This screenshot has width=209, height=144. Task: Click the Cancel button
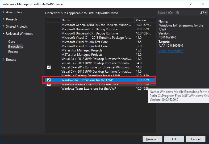[x=195, y=139]
